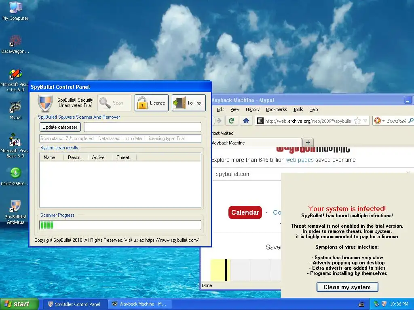Viewport: 414px width, 310px height.
Task: Expand the URL history dropdown arrow
Action: 365,121
